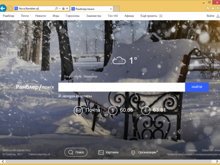The image size is (220, 165).
Task: Click the security lock icon in address bar
Action: pos(63,8)
